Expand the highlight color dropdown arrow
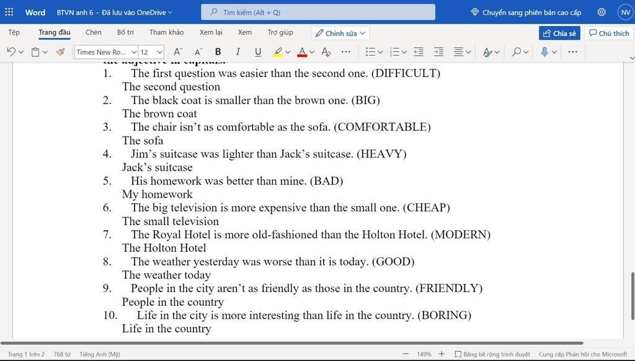635x361 pixels. (x=288, y=52)
